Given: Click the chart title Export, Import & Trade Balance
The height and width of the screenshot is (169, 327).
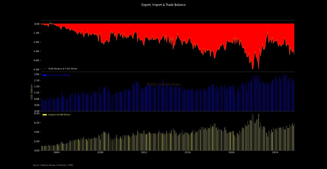Looking at the screenshot, I should click(x=163, y=5).
